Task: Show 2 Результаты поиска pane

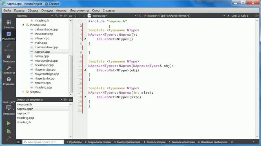Action: (x=98, y=142)
